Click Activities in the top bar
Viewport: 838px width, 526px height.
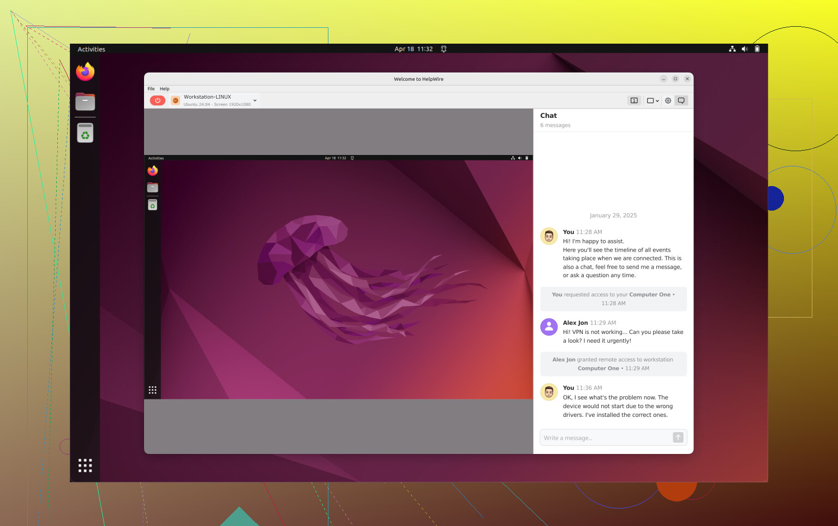(91, 49)
